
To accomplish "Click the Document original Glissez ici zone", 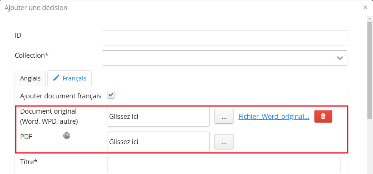I will 158,117.
